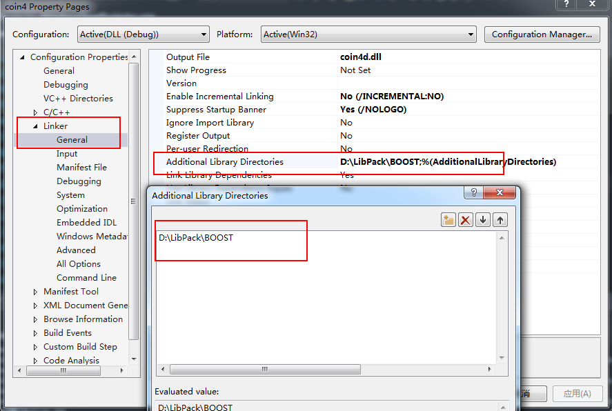Expand the Build Events node
Image resolution: width=612 pixels, height=411 pixels.
(x=36, y=333)
